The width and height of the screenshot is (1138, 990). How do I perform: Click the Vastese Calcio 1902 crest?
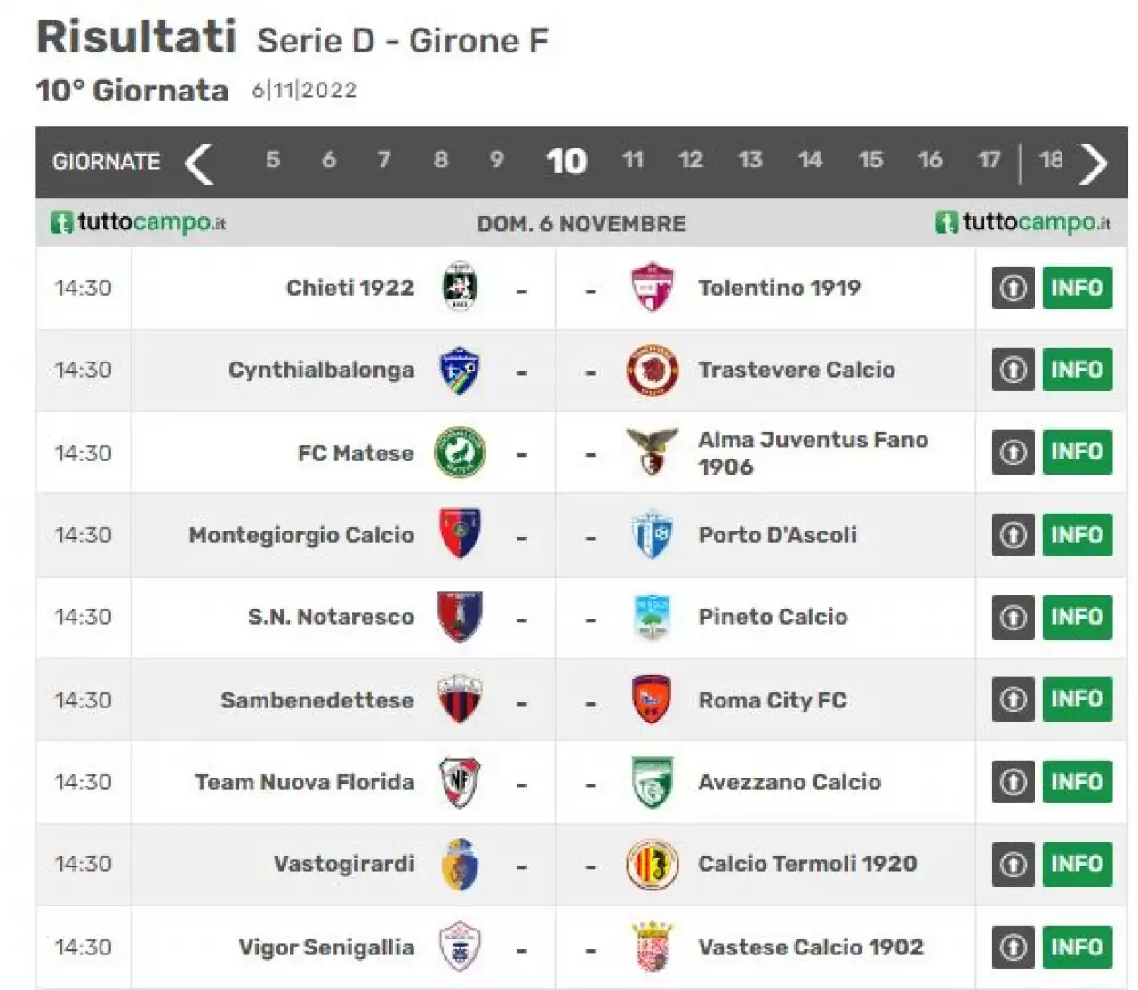coord(652,946)
